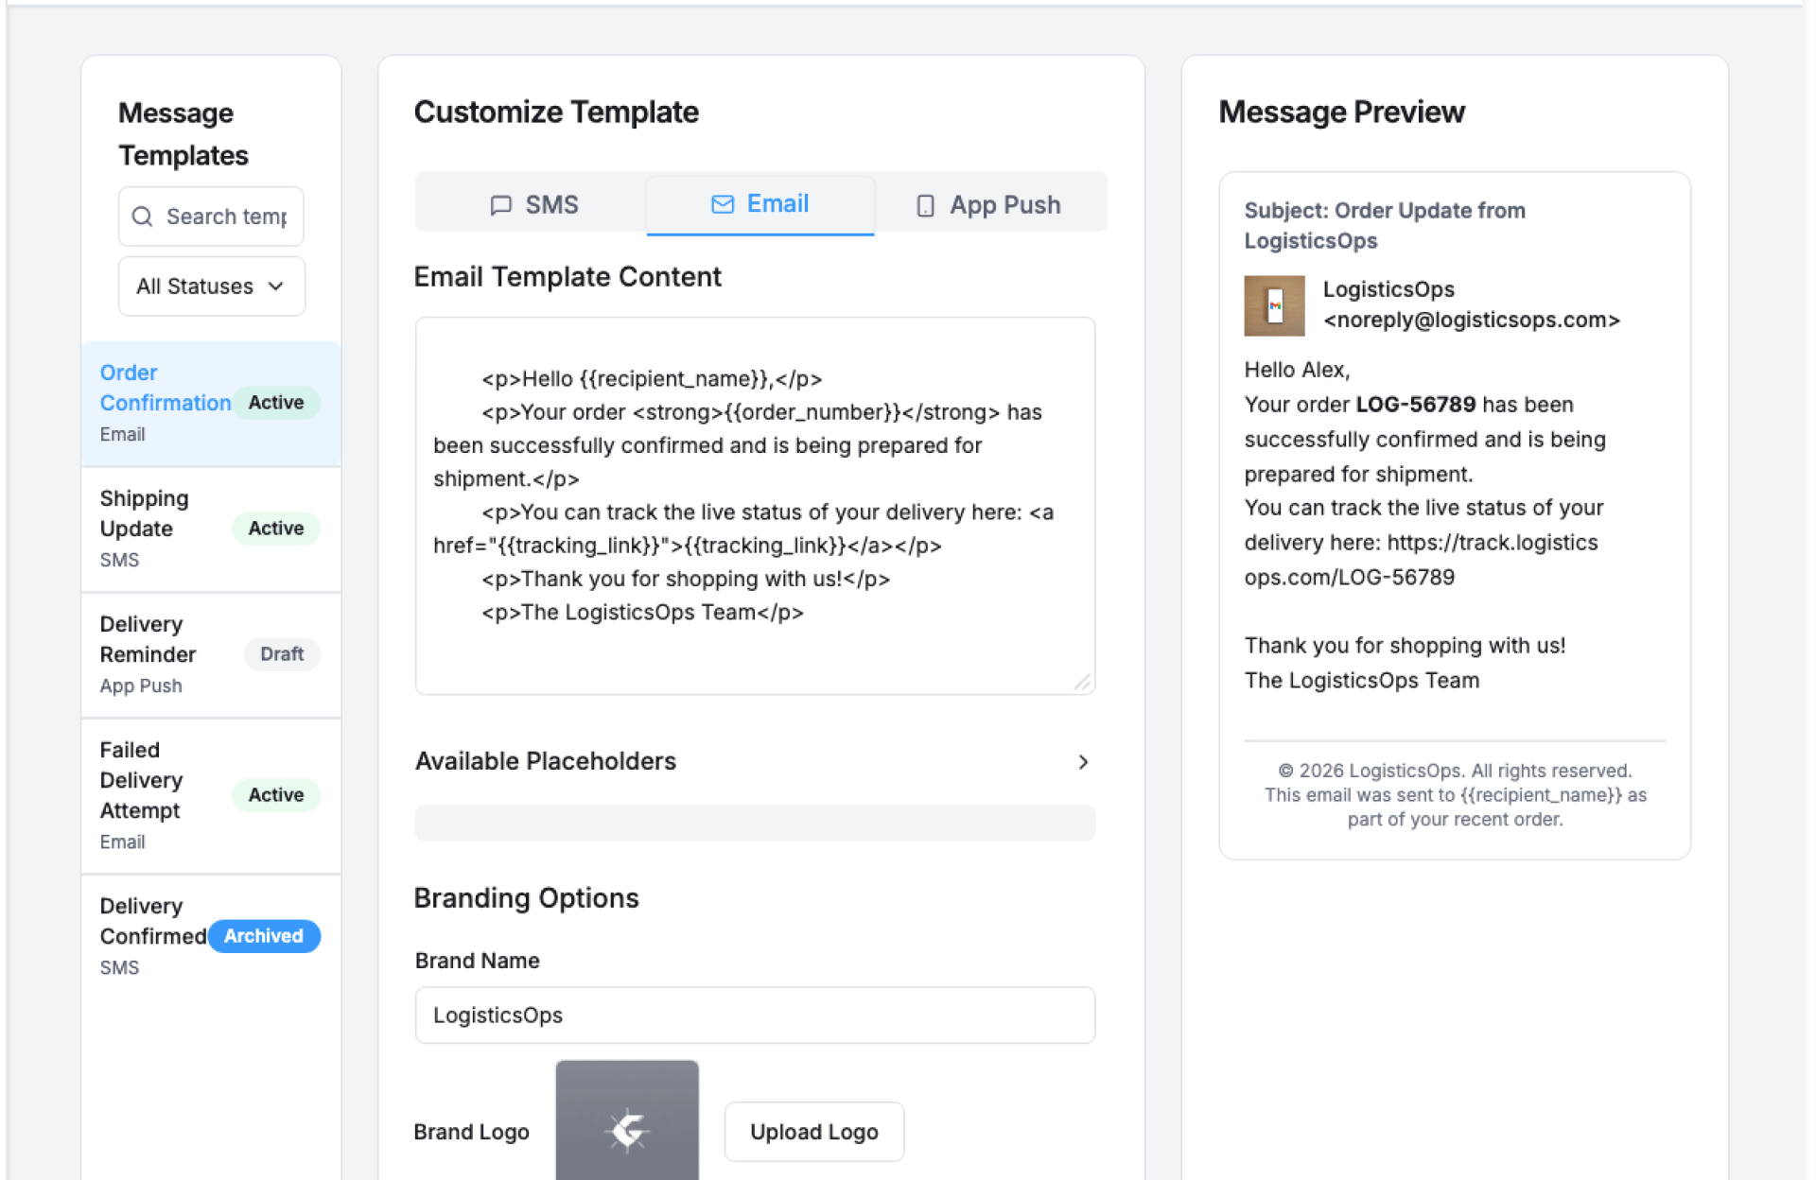Click the brand logo image
Viewport: 1816px width, 1180px height.
coord(627,1125)
